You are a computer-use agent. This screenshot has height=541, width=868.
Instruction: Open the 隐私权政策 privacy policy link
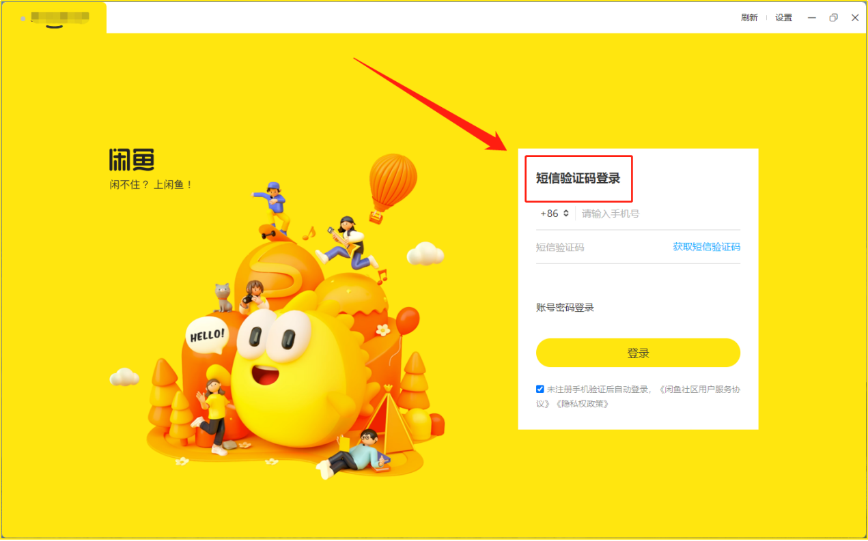583,403
